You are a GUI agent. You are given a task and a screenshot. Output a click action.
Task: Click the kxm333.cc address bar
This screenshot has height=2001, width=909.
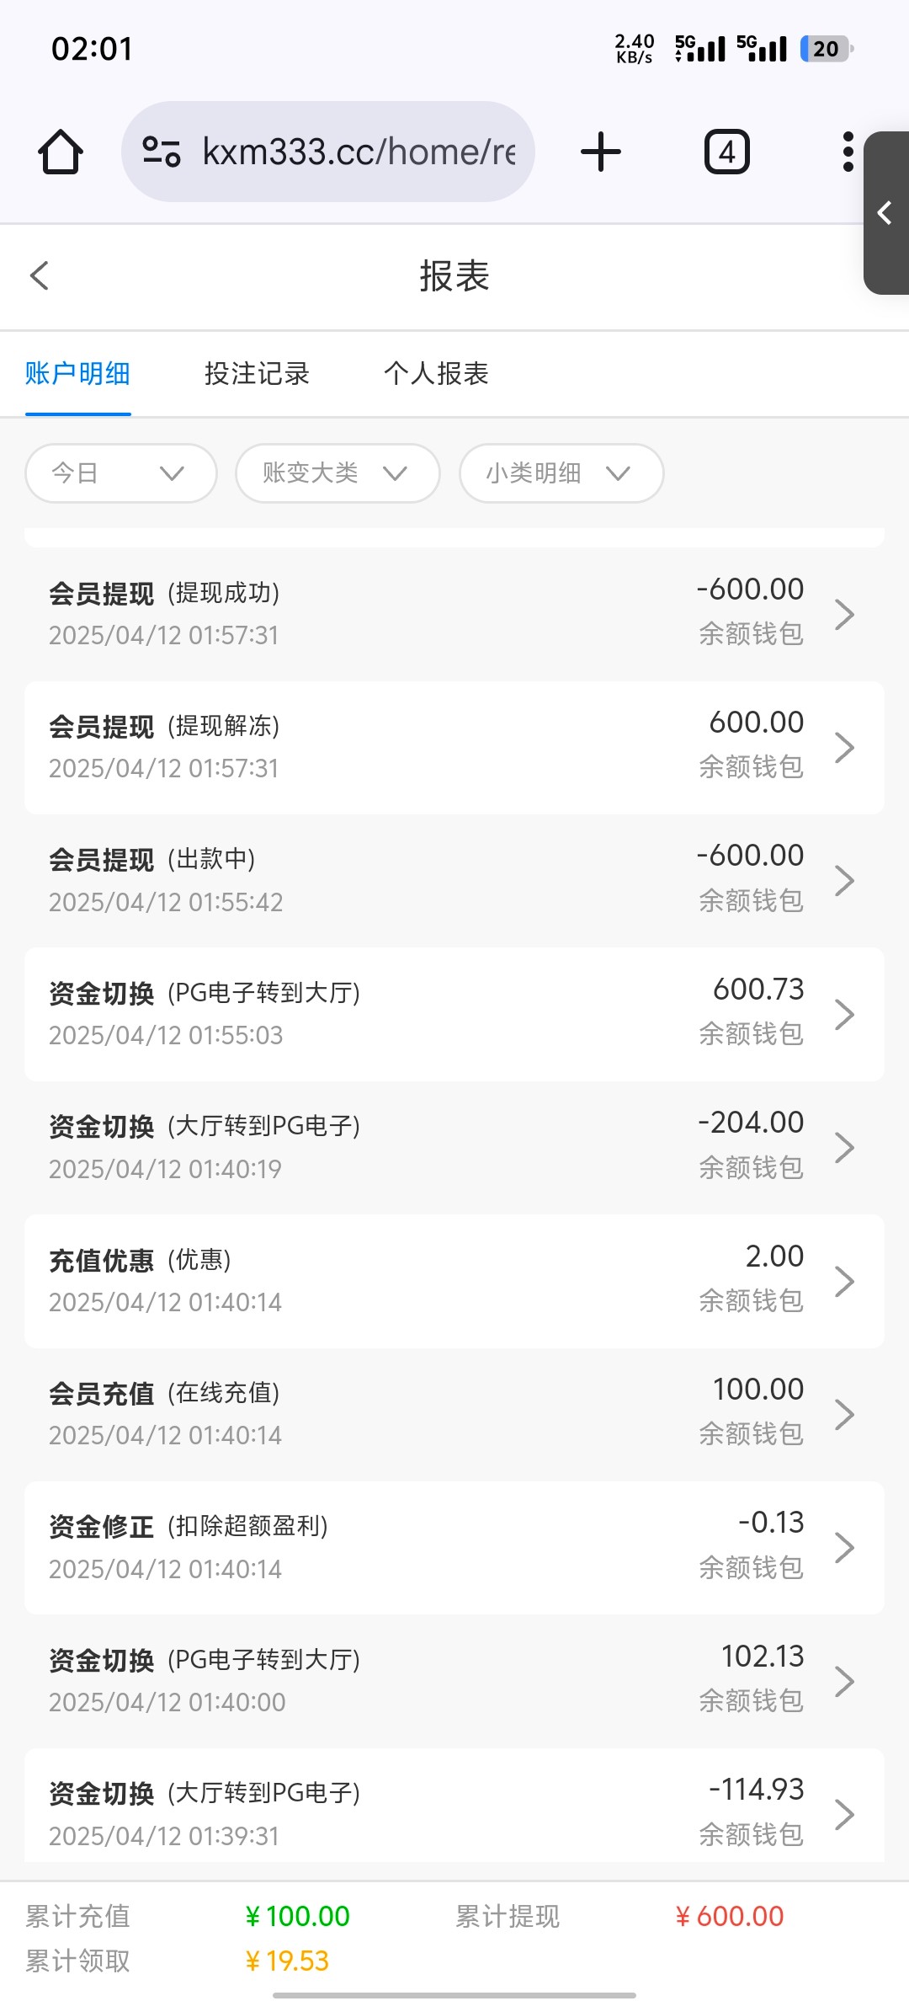pos(358,152)
